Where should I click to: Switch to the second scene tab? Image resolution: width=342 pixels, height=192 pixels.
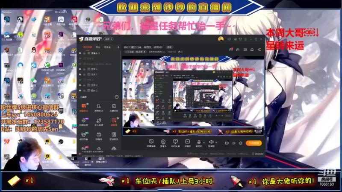click(98, 47)
